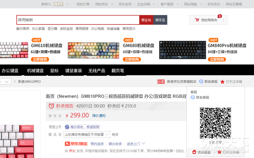The height and width of the screenshot is (158, 254).
Task: Click hot search term 商用厨房
Action: point(82,29)
